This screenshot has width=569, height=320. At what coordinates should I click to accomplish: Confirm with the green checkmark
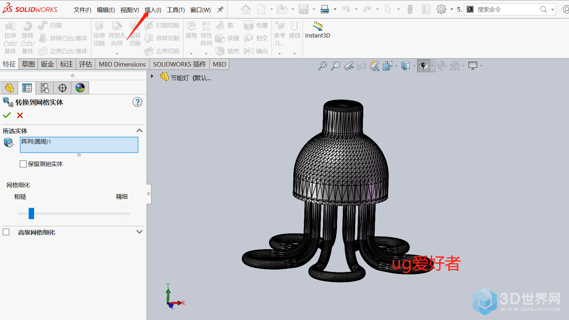[x=7, y=115]
